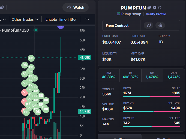The height and width of the screenshot is (139, 186).
Task: Click the Watch star button
Action: [76, 7]
